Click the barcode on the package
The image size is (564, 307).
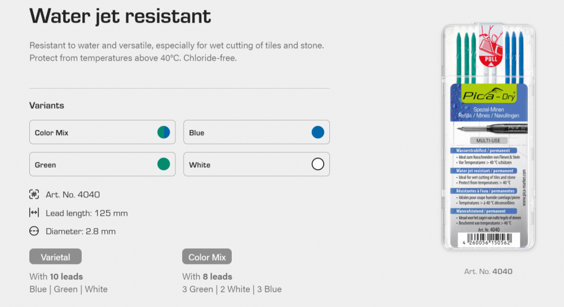tap(488, 239)
